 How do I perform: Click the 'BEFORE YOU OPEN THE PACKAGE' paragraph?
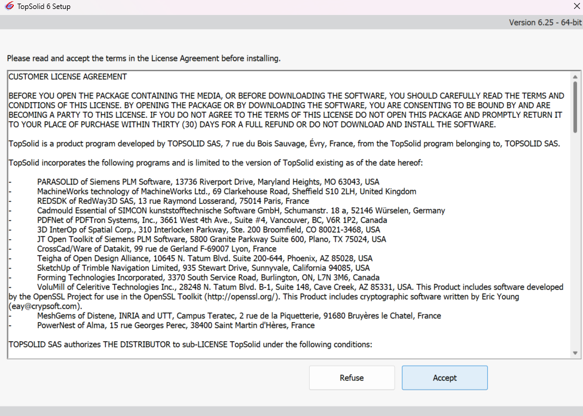click(x=286, y=110)
